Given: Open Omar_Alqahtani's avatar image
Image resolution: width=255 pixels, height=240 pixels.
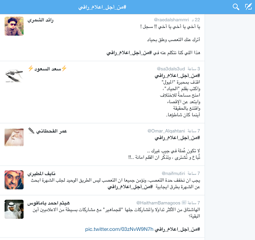Looking at the screenshot, I should point(14,137).
